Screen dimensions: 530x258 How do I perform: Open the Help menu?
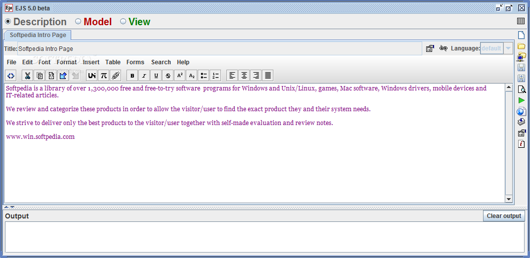coord(183,62)
